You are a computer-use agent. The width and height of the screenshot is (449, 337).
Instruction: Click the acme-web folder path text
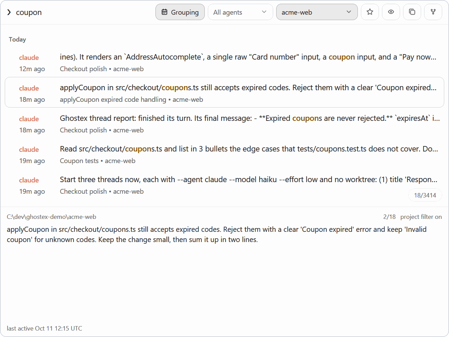[51, 217]
